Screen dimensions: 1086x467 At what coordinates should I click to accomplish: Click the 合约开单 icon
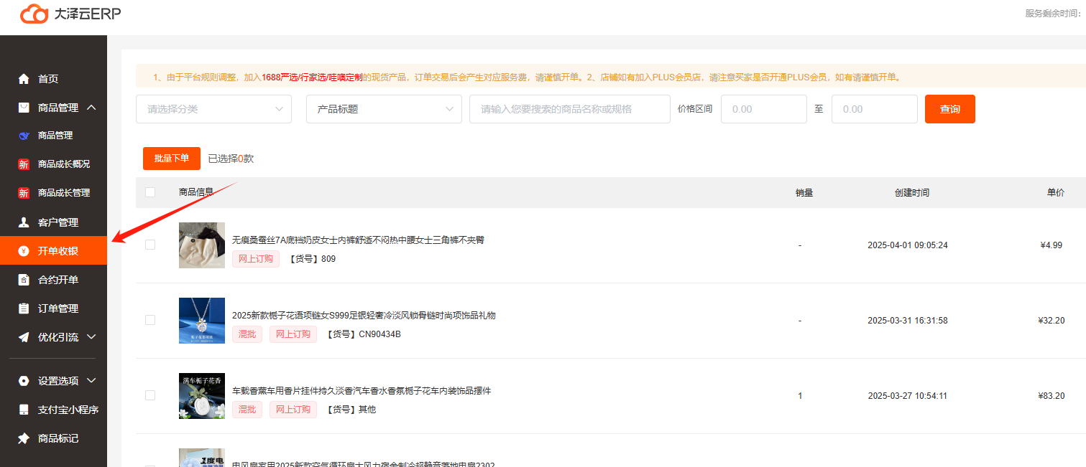point(24,280)
